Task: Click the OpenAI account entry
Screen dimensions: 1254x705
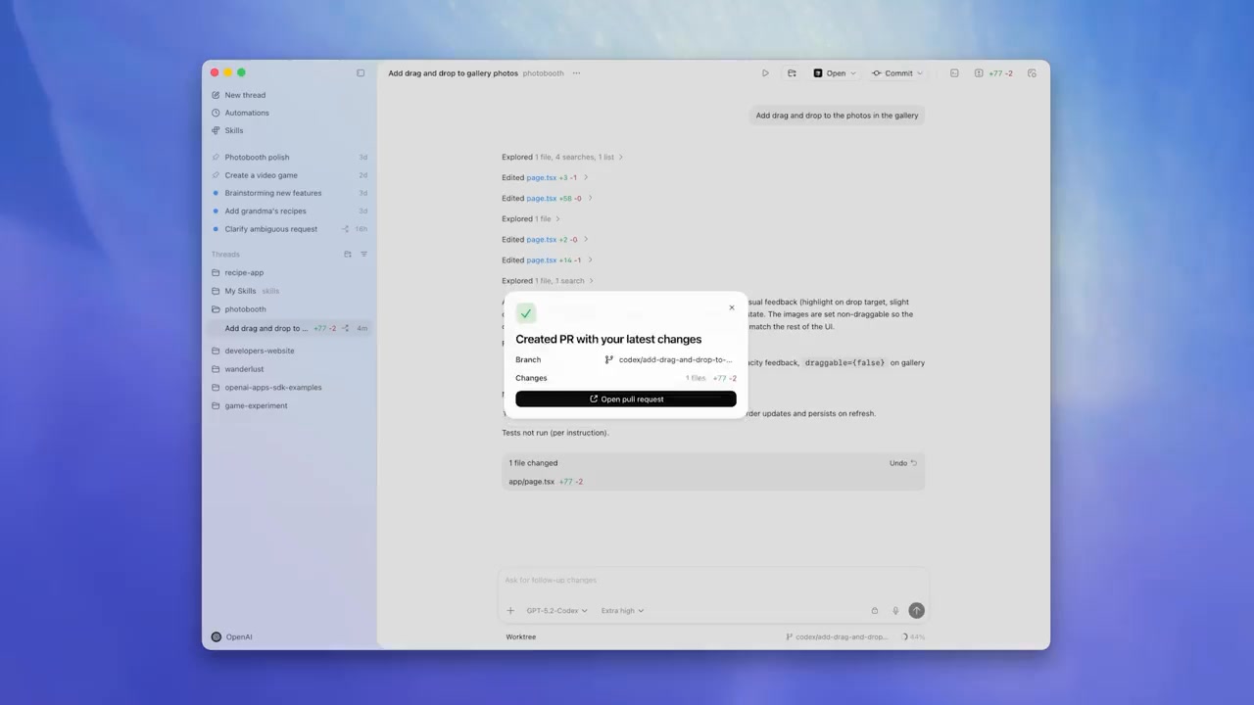Action: click(232, 636)
